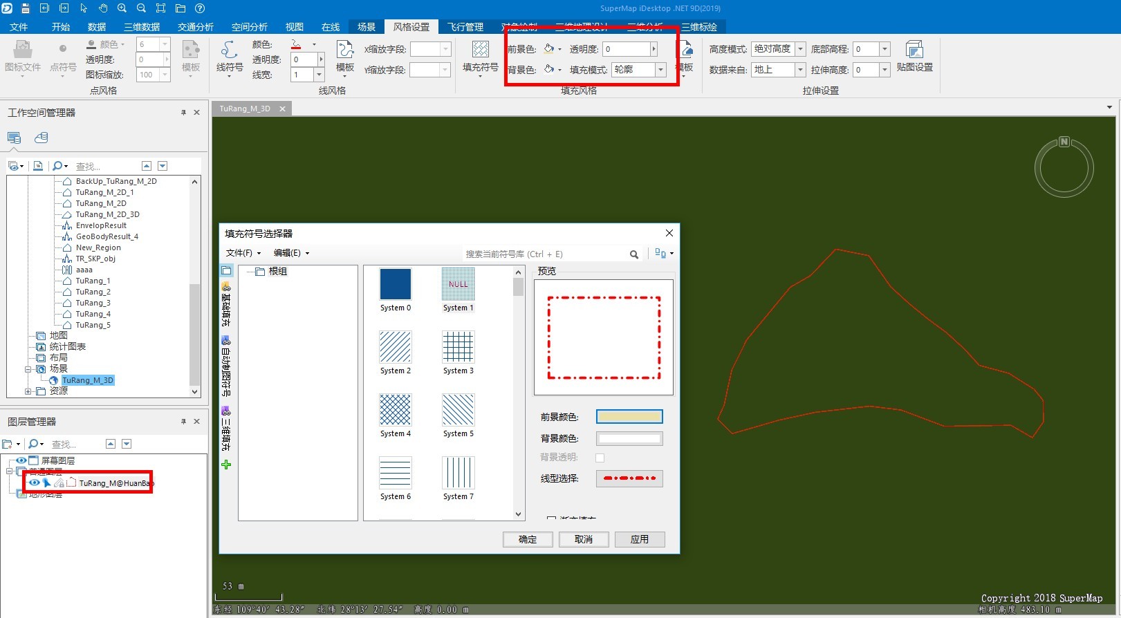
Task: Switch to the 场景 ribbon tab
Action: (x=366, y=27)
